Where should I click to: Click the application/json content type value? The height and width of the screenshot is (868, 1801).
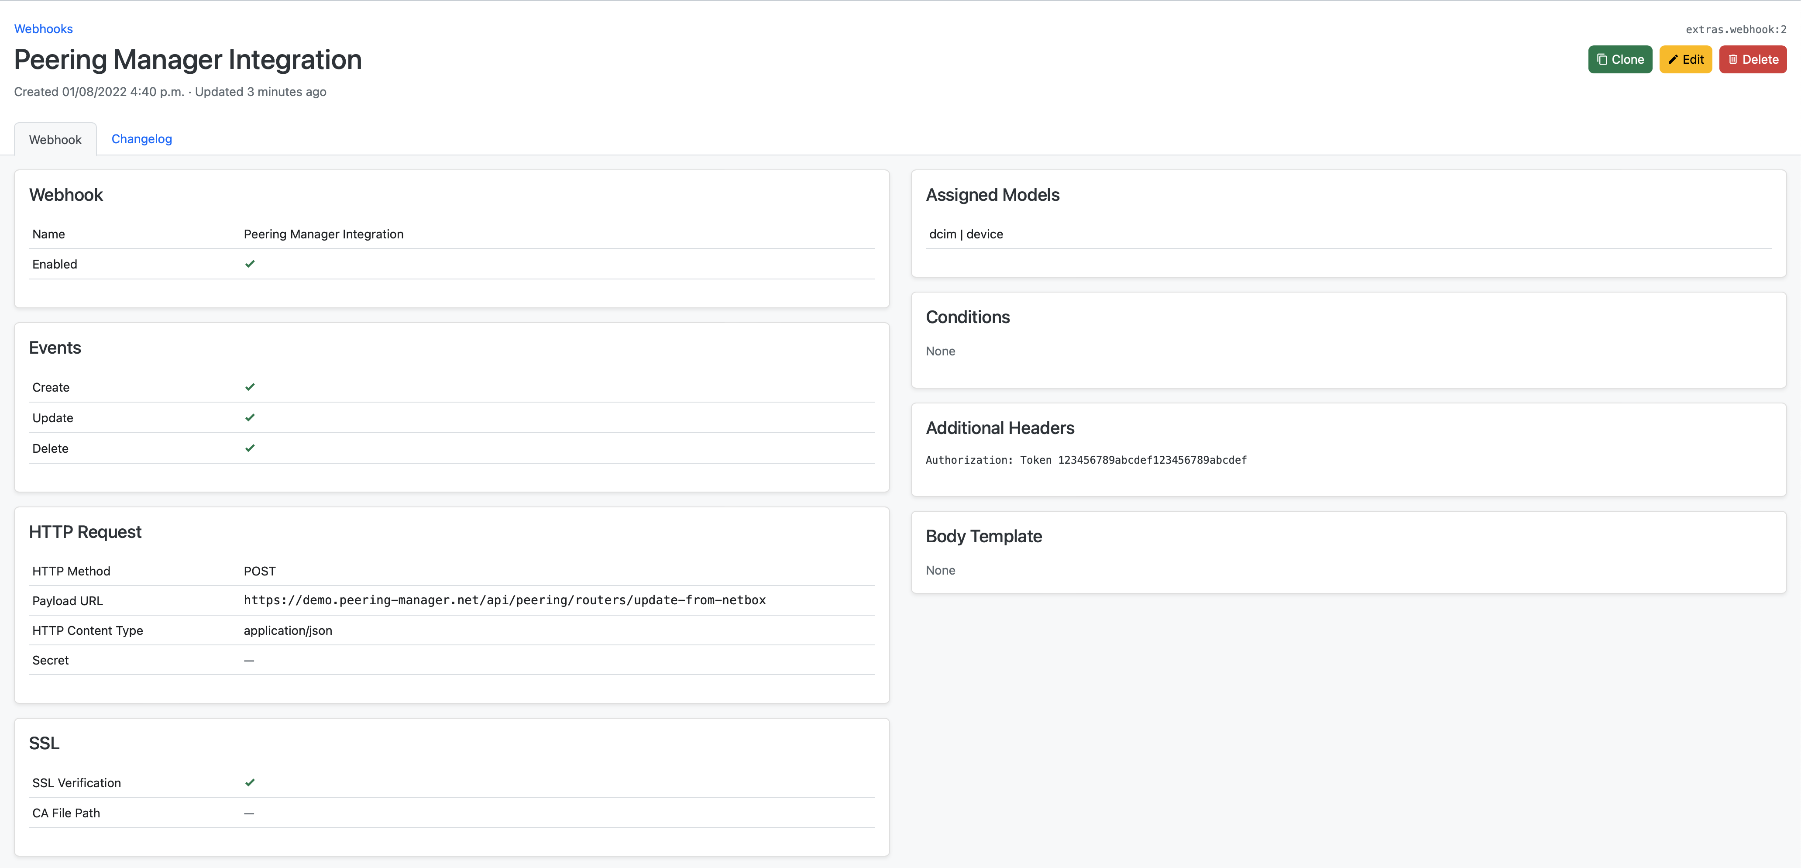pos(288,630)
